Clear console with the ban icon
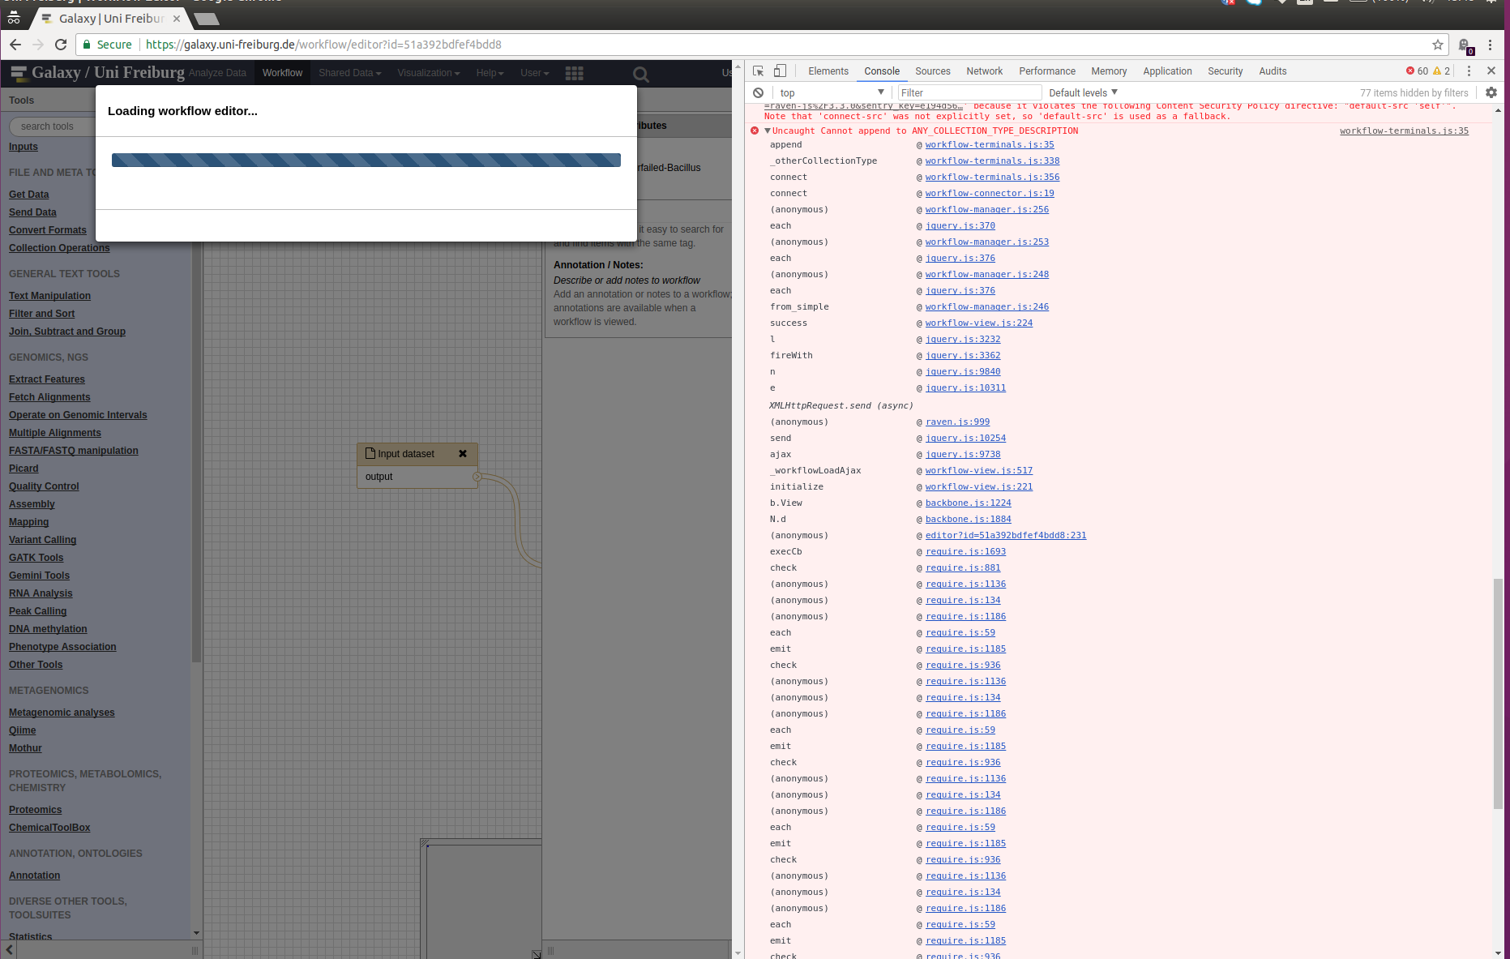The width and height of the screenshot is (1510, 959). (759, 92)
